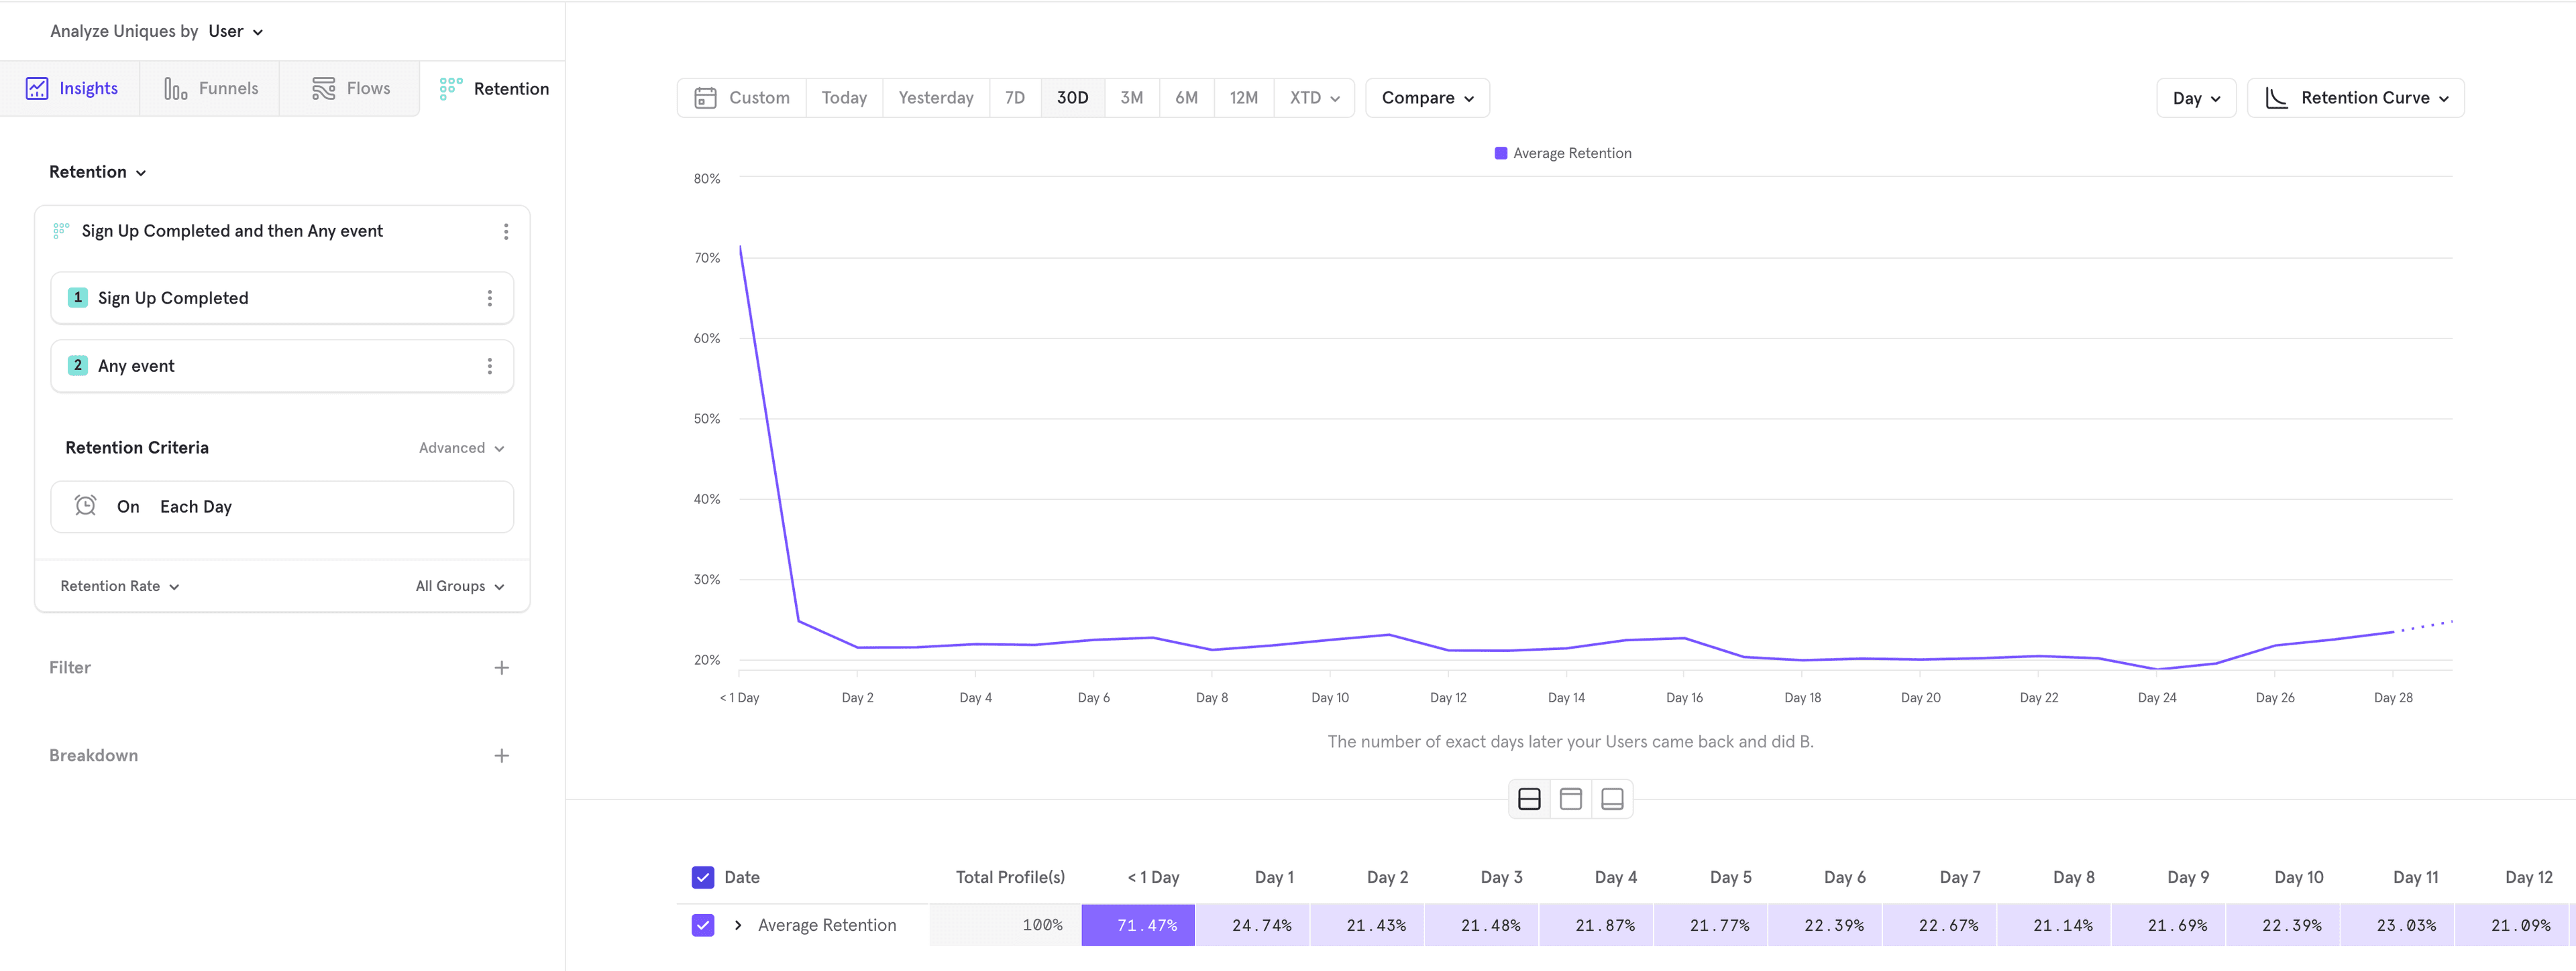This screenshot has height=971, width=2576.
Task: Open the XTD date range dropdown
Action: (x=1313, y=97)
